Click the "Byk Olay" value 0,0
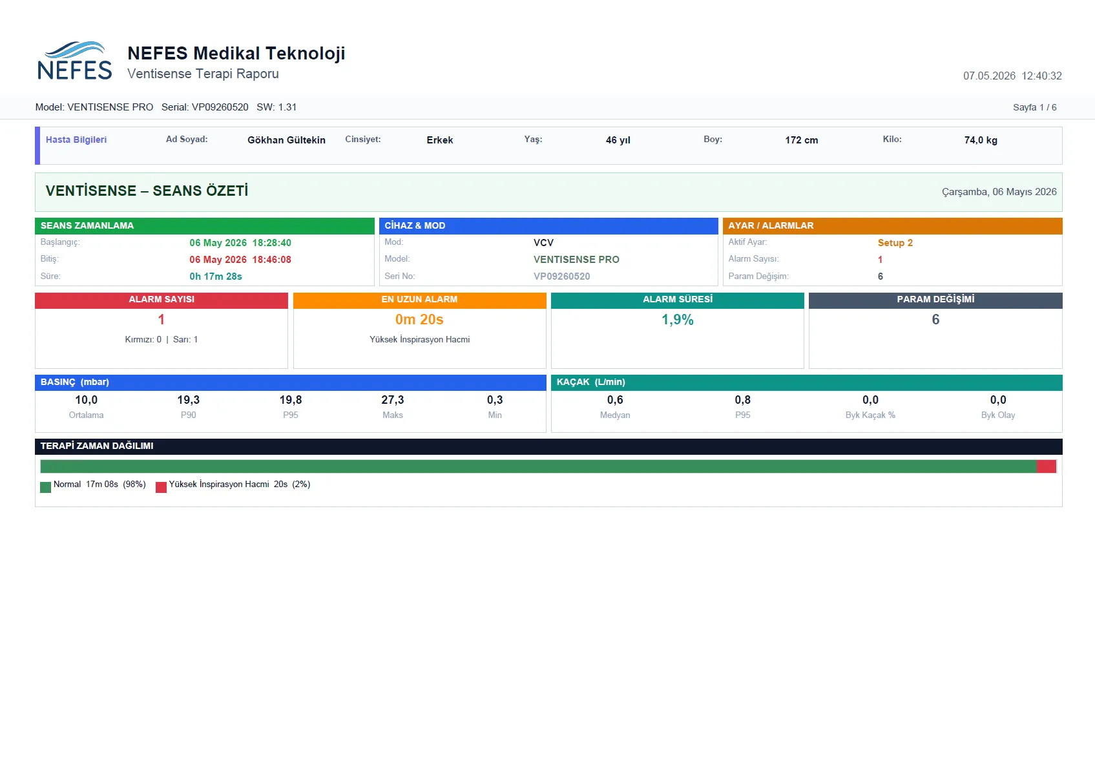The image size is (1095, 772). [x=998, y=401]
